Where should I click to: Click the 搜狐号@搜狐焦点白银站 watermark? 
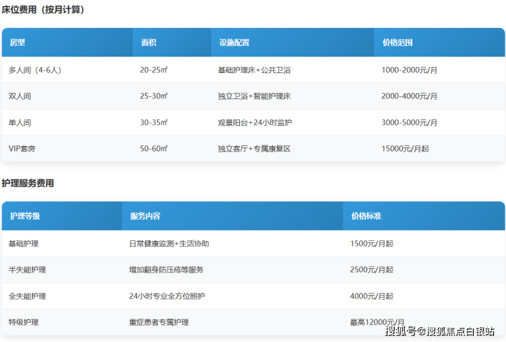(x=440, y=332)
